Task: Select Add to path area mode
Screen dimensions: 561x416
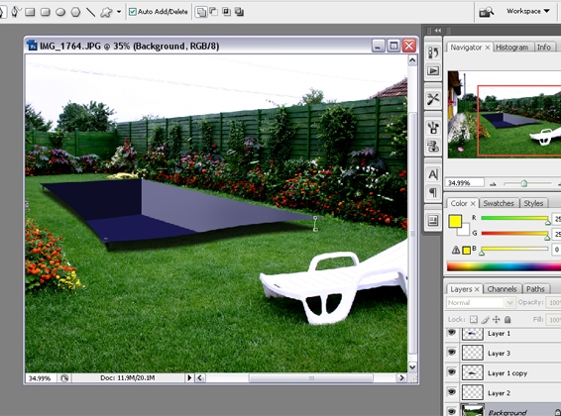Action: (201, 12)
